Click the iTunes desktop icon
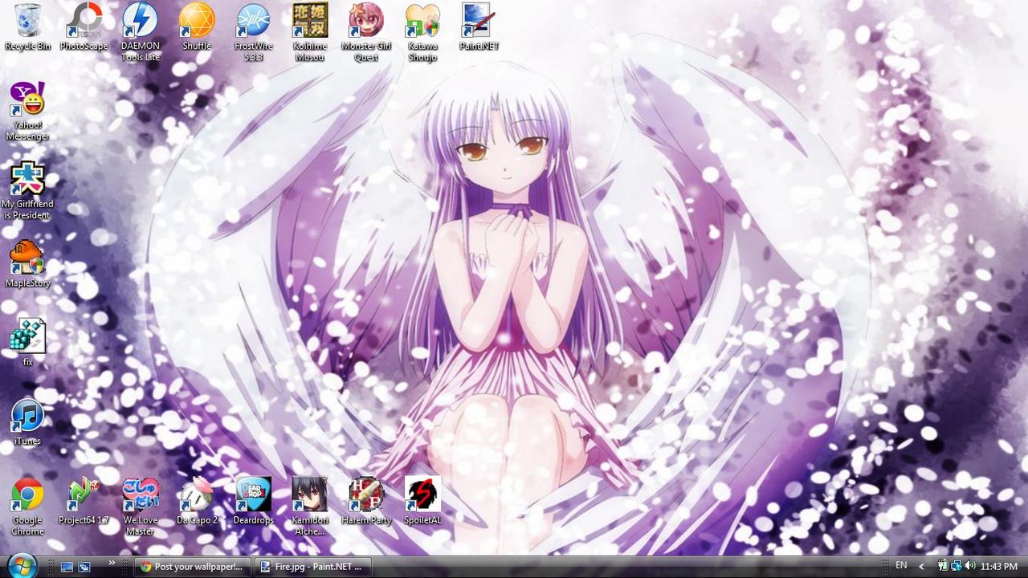The width and height of the screenshot is (1028, 578). [x=27, y=417]
